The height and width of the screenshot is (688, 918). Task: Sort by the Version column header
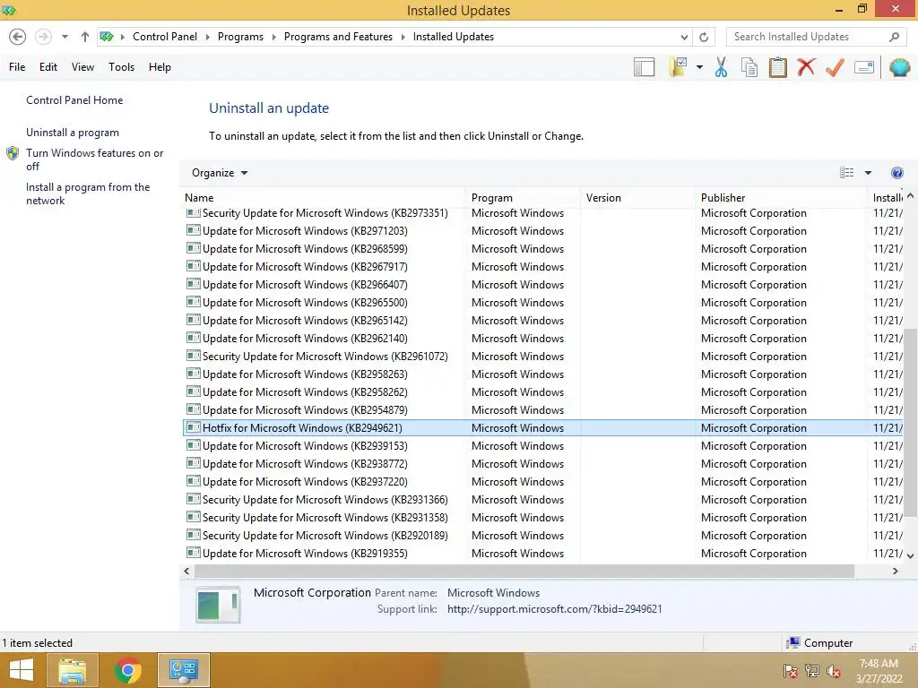(x=637, y=198)
